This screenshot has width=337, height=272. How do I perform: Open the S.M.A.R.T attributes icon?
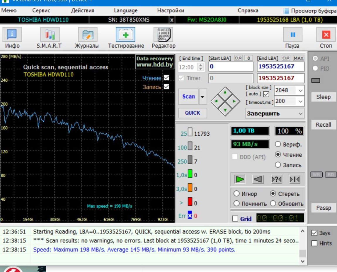(50, 35)
